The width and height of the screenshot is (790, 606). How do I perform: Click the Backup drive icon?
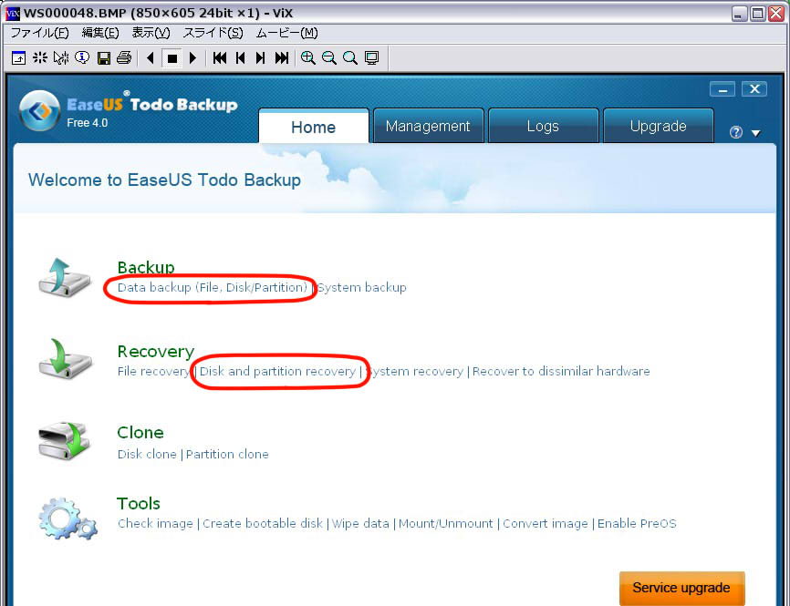coord(65,277)
